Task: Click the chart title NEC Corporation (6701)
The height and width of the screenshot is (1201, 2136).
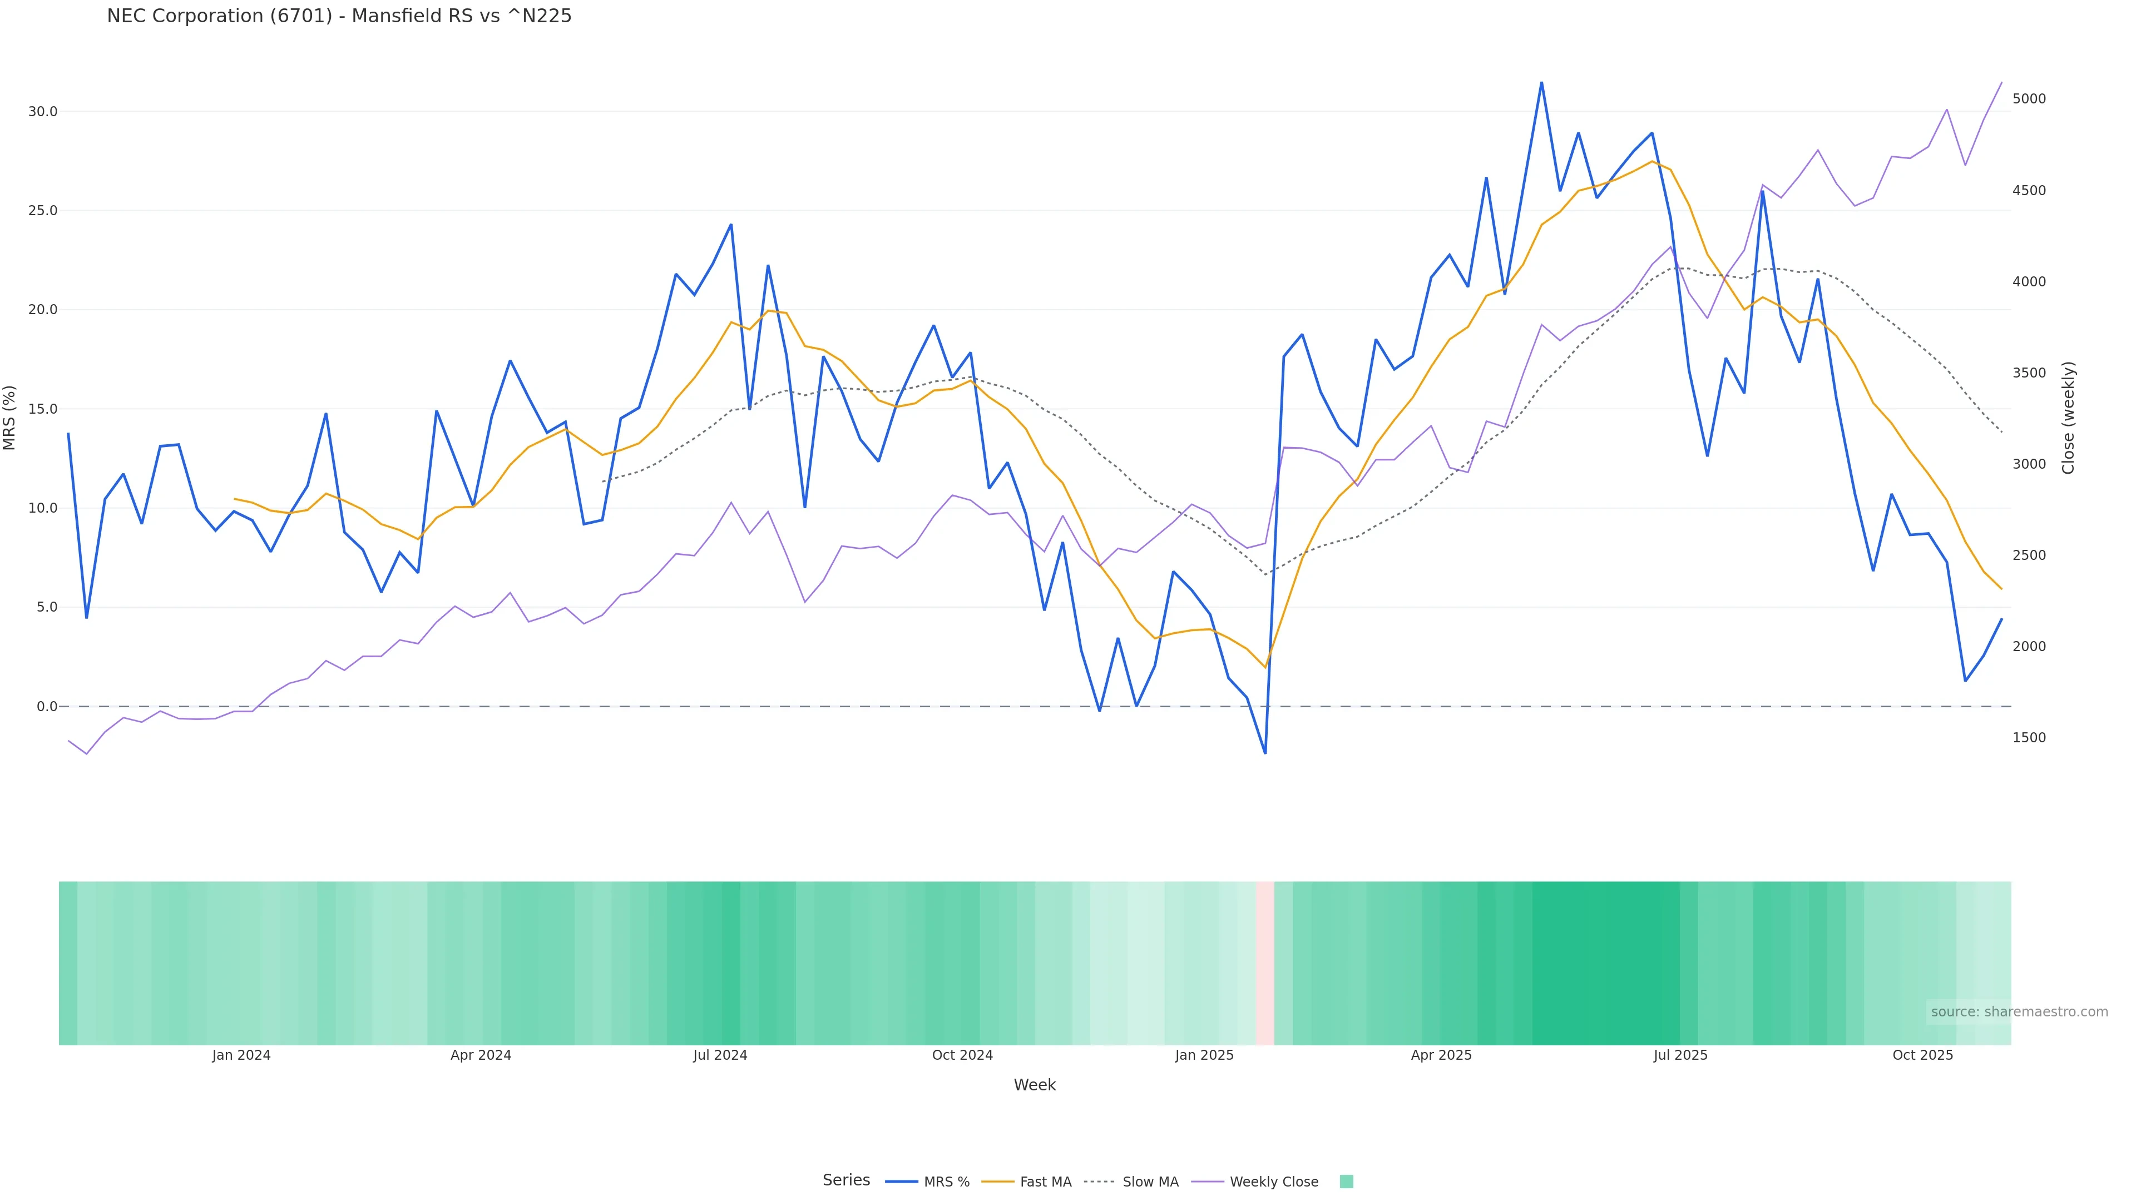Action: tap(339, 17)
